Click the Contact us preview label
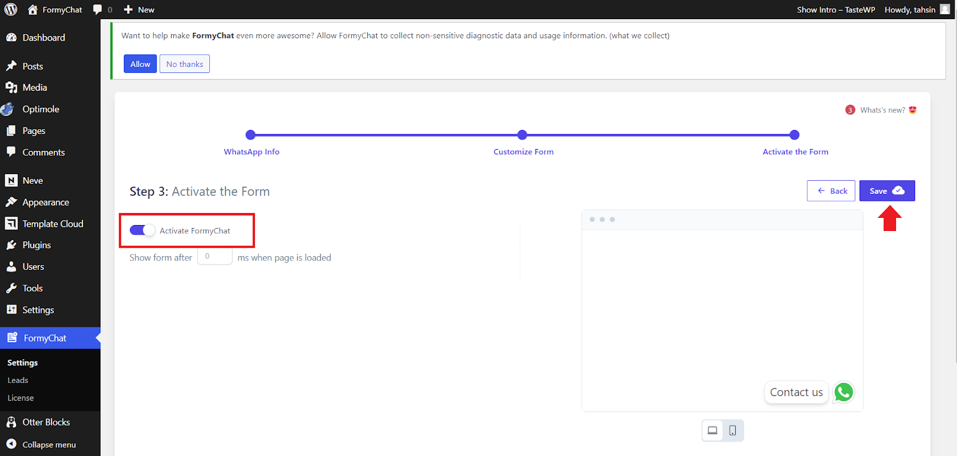This screenshot has width=957, height=456. pyautogui.click(x=796, y=393)
